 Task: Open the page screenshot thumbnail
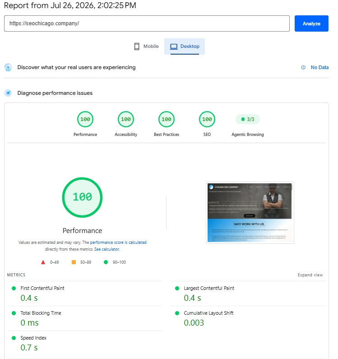click(x=250, y=213)
